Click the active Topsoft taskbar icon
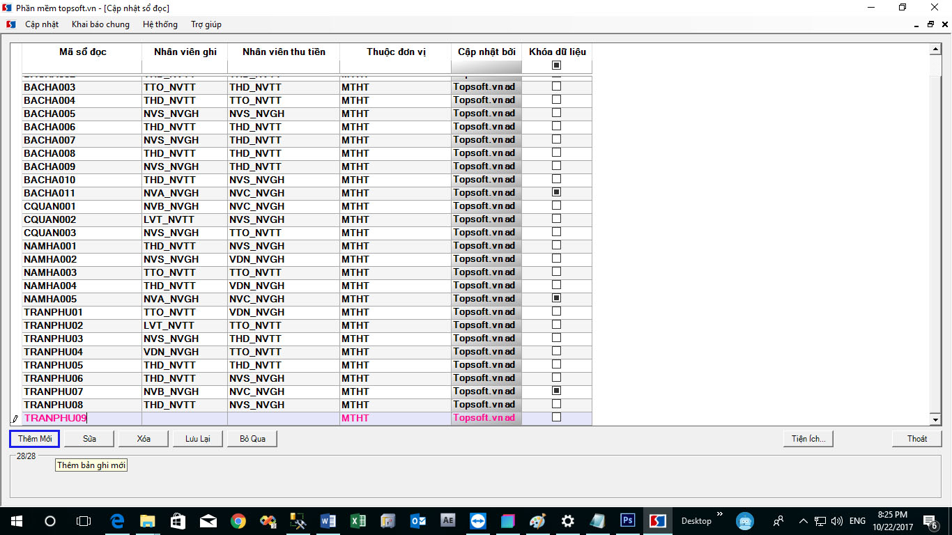Viewport: 952px width, 535px height. click(658, 520)
